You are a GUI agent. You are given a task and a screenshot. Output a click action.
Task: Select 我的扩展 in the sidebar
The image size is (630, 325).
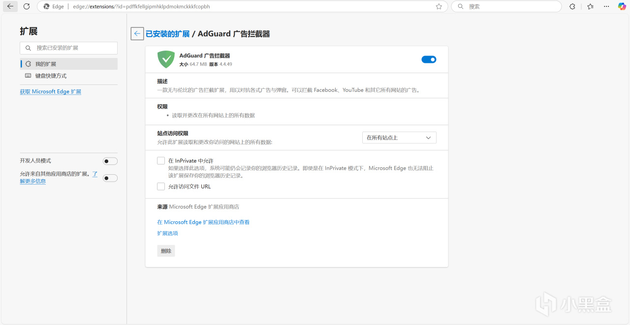coord(69,64)
